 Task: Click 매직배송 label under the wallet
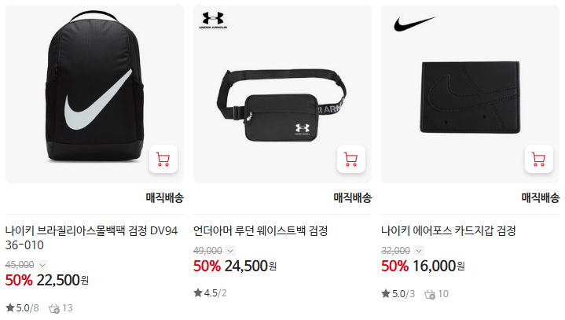click(541, 197)
